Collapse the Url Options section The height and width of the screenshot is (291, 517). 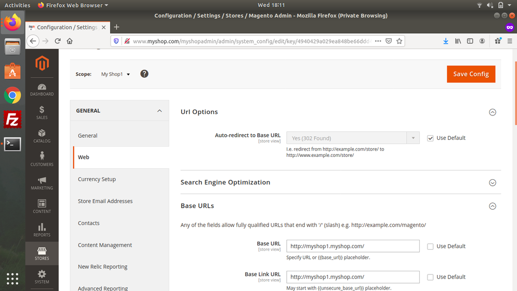point(492,112)
